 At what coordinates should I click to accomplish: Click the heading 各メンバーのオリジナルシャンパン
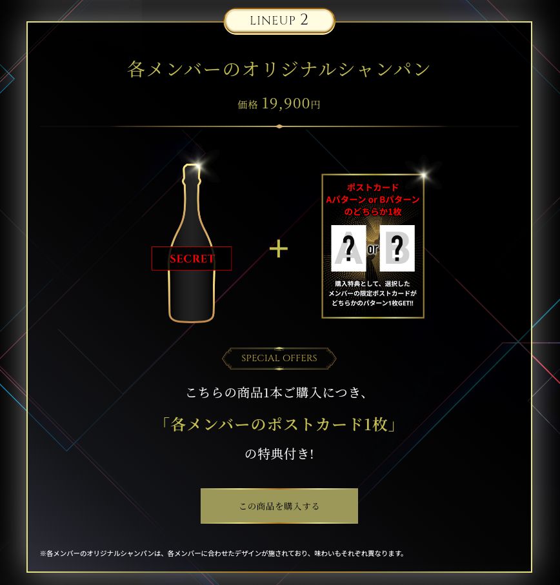pyautogui.click(x=279, y=69)
